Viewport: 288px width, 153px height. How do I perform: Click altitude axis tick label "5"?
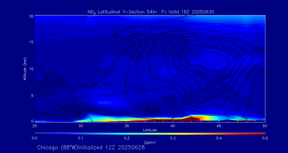(32, 96)
